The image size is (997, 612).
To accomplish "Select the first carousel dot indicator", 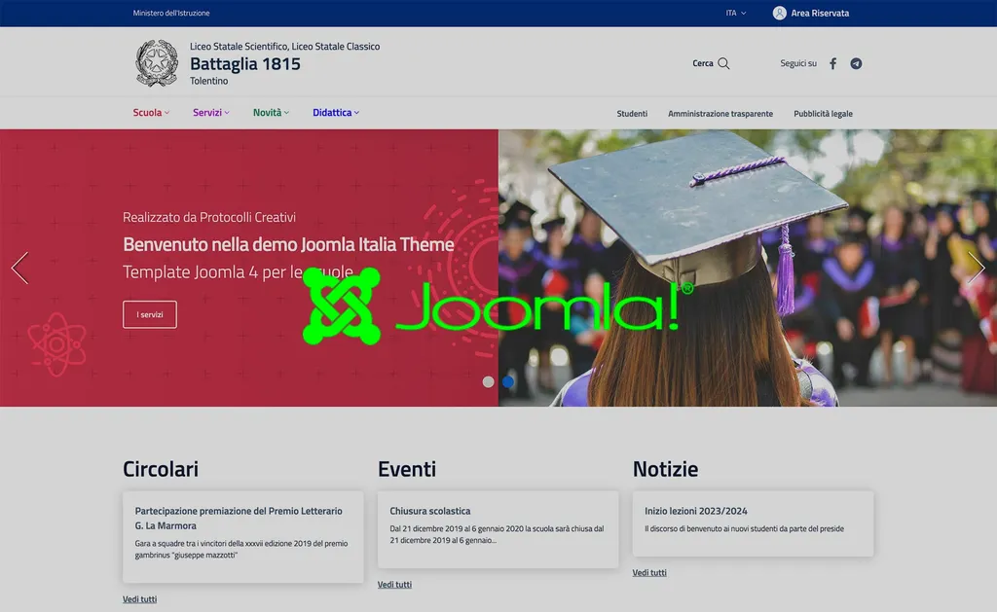I will click(489, 382).
